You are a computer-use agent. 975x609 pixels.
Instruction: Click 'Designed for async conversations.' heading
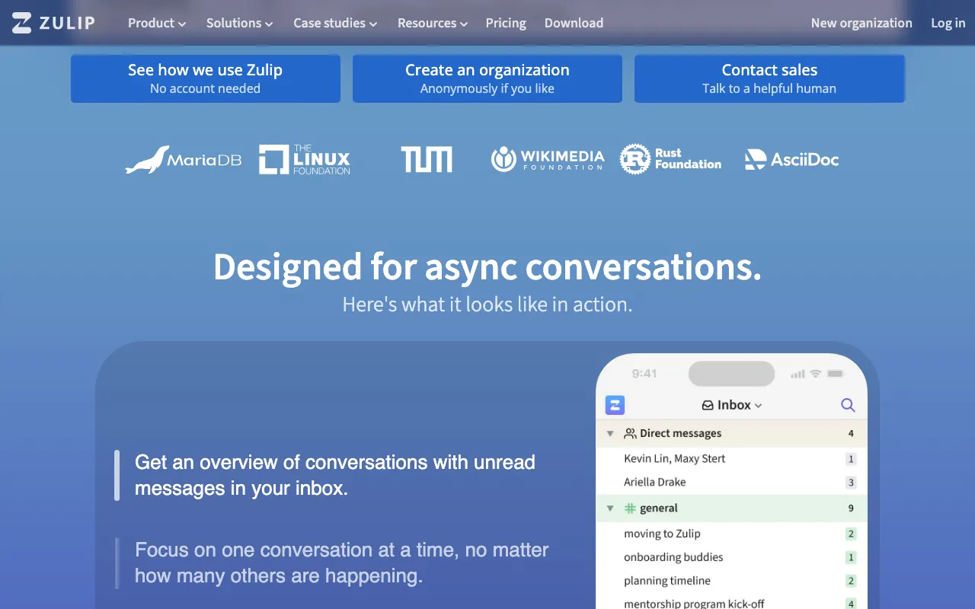pos(487,267)
